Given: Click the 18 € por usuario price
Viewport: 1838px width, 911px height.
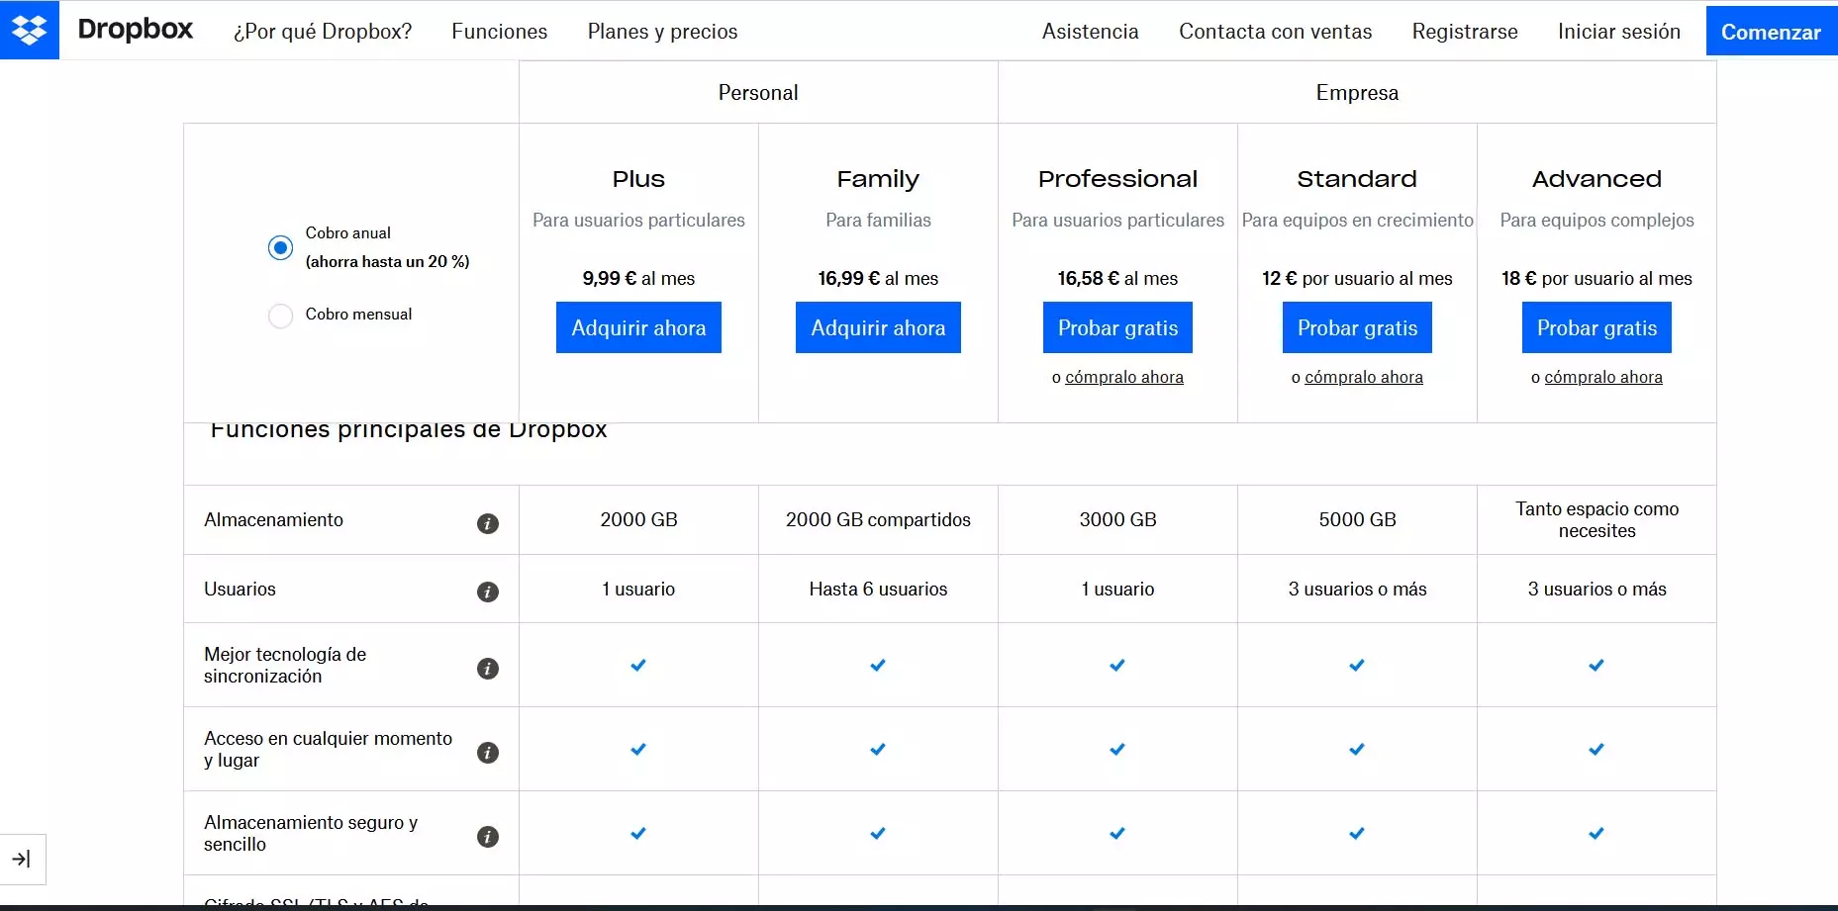Looking at the screenshot, I should 1596,279.
